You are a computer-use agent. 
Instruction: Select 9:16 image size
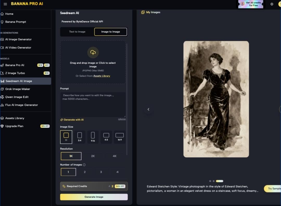93,137
